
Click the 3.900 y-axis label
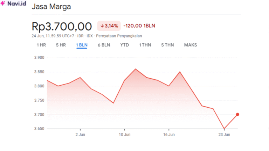pos(39,58)
